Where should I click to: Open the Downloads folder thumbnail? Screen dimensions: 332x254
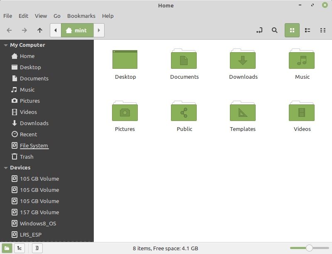coord(243,59)
